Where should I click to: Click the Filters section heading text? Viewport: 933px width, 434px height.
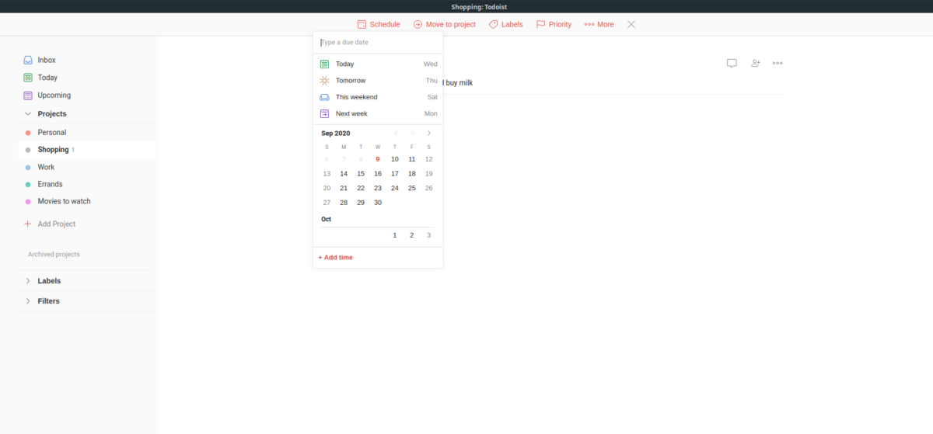coord(48,301)
